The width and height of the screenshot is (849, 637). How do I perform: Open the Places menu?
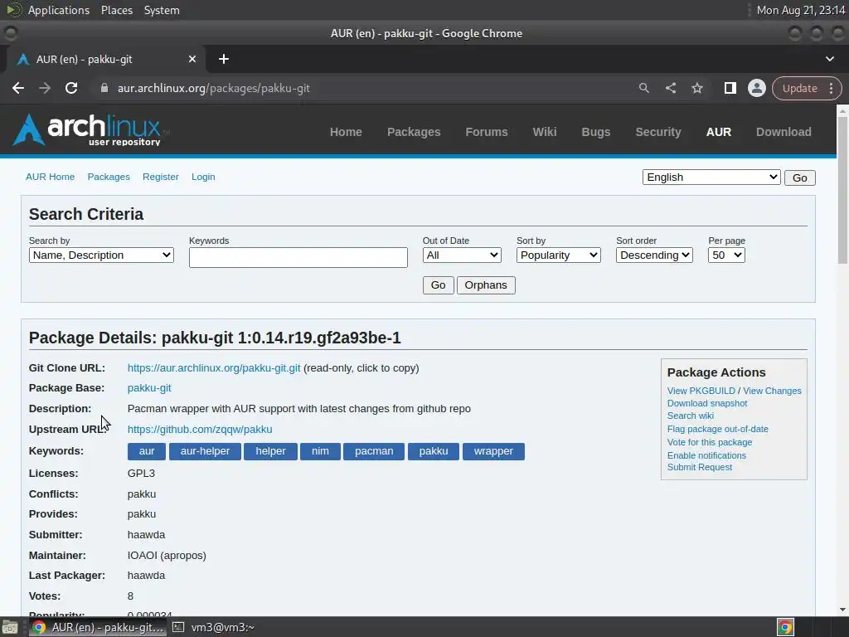coord(116,10)
